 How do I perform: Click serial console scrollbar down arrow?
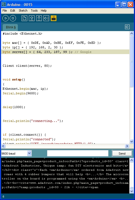(131, 191)
